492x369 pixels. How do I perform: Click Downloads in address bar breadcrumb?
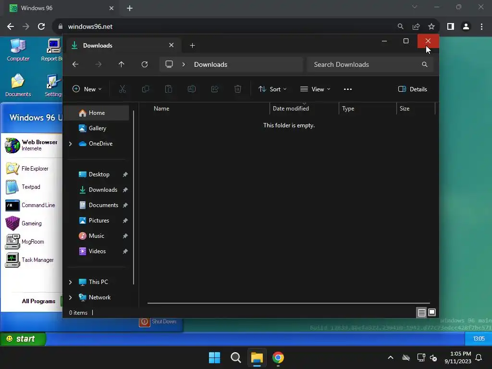pyautogui.click(x=210, y=64)
